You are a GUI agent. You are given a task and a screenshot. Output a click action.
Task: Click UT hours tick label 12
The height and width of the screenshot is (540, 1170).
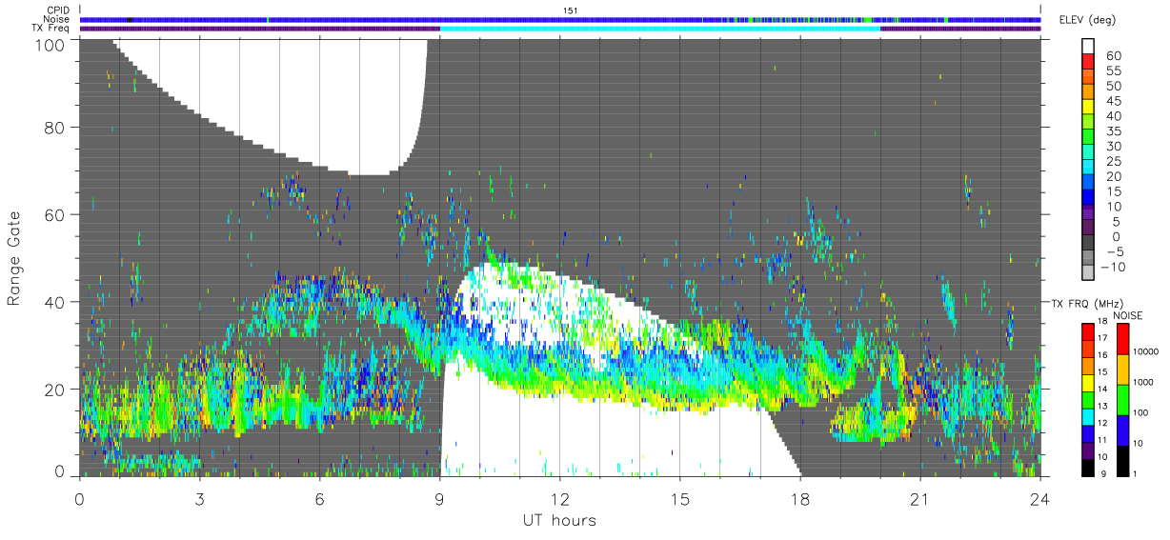tap(560, 499)
